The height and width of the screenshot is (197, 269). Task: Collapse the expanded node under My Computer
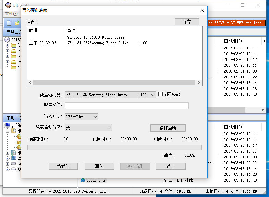pyautogui.click(x=7, y=131)
